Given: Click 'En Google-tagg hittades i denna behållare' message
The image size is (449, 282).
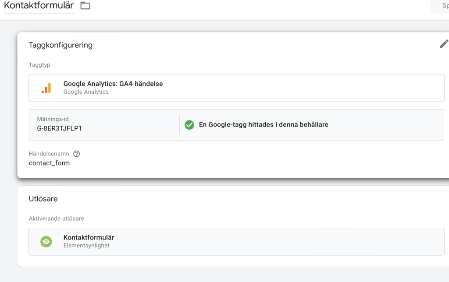Looking at the screenshot, I should (x=264, y=125).
